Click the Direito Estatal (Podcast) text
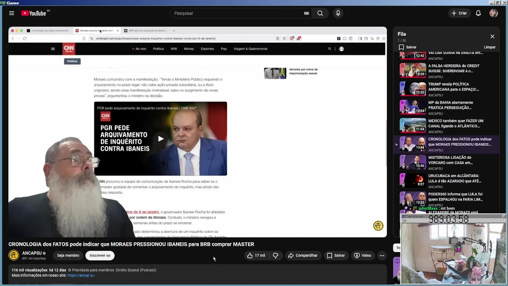 tap(136, 270)
